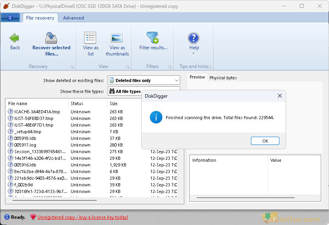Screen dimensions: 329x225
Task: Select the File recovery tab
Action: (40, 18)
